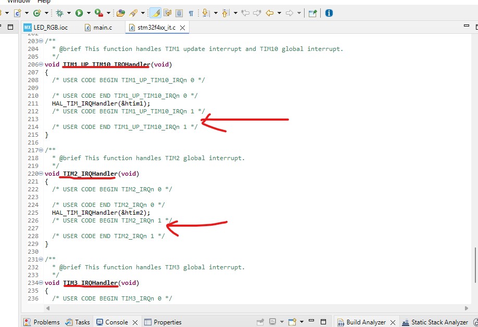Image resolution: width=478 pixels, height=327 pixels.
Task: Open the blue information center icon
Action: [x=329, y=13]
